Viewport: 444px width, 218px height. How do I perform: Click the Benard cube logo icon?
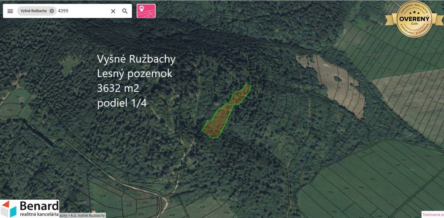[x=8, y=209]
